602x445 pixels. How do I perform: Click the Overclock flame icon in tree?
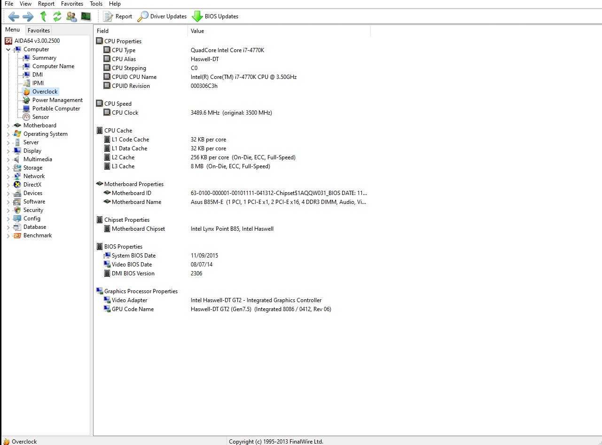pyautogui.click(x=26, y=92)
